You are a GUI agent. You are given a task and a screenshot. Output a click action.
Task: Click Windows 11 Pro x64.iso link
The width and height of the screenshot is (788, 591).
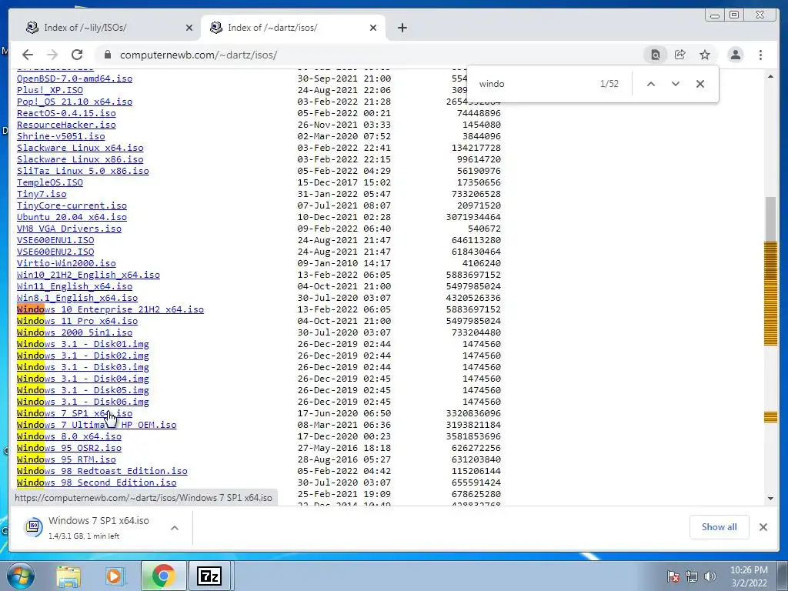coord(78,322)
